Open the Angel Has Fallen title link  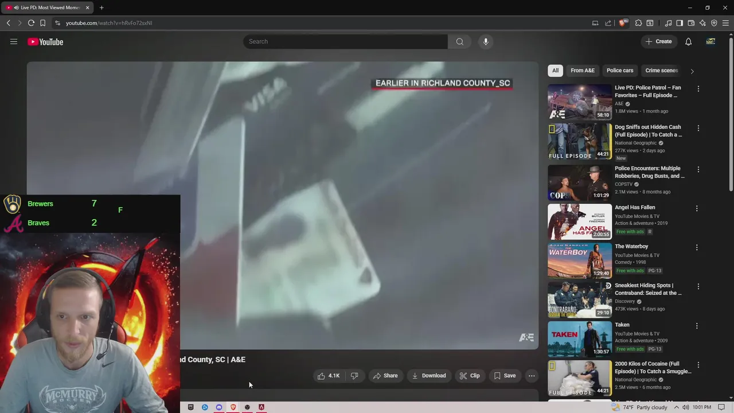click(635, 208)
